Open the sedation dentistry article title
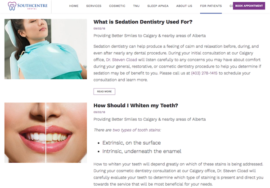 tap(143, 22)
